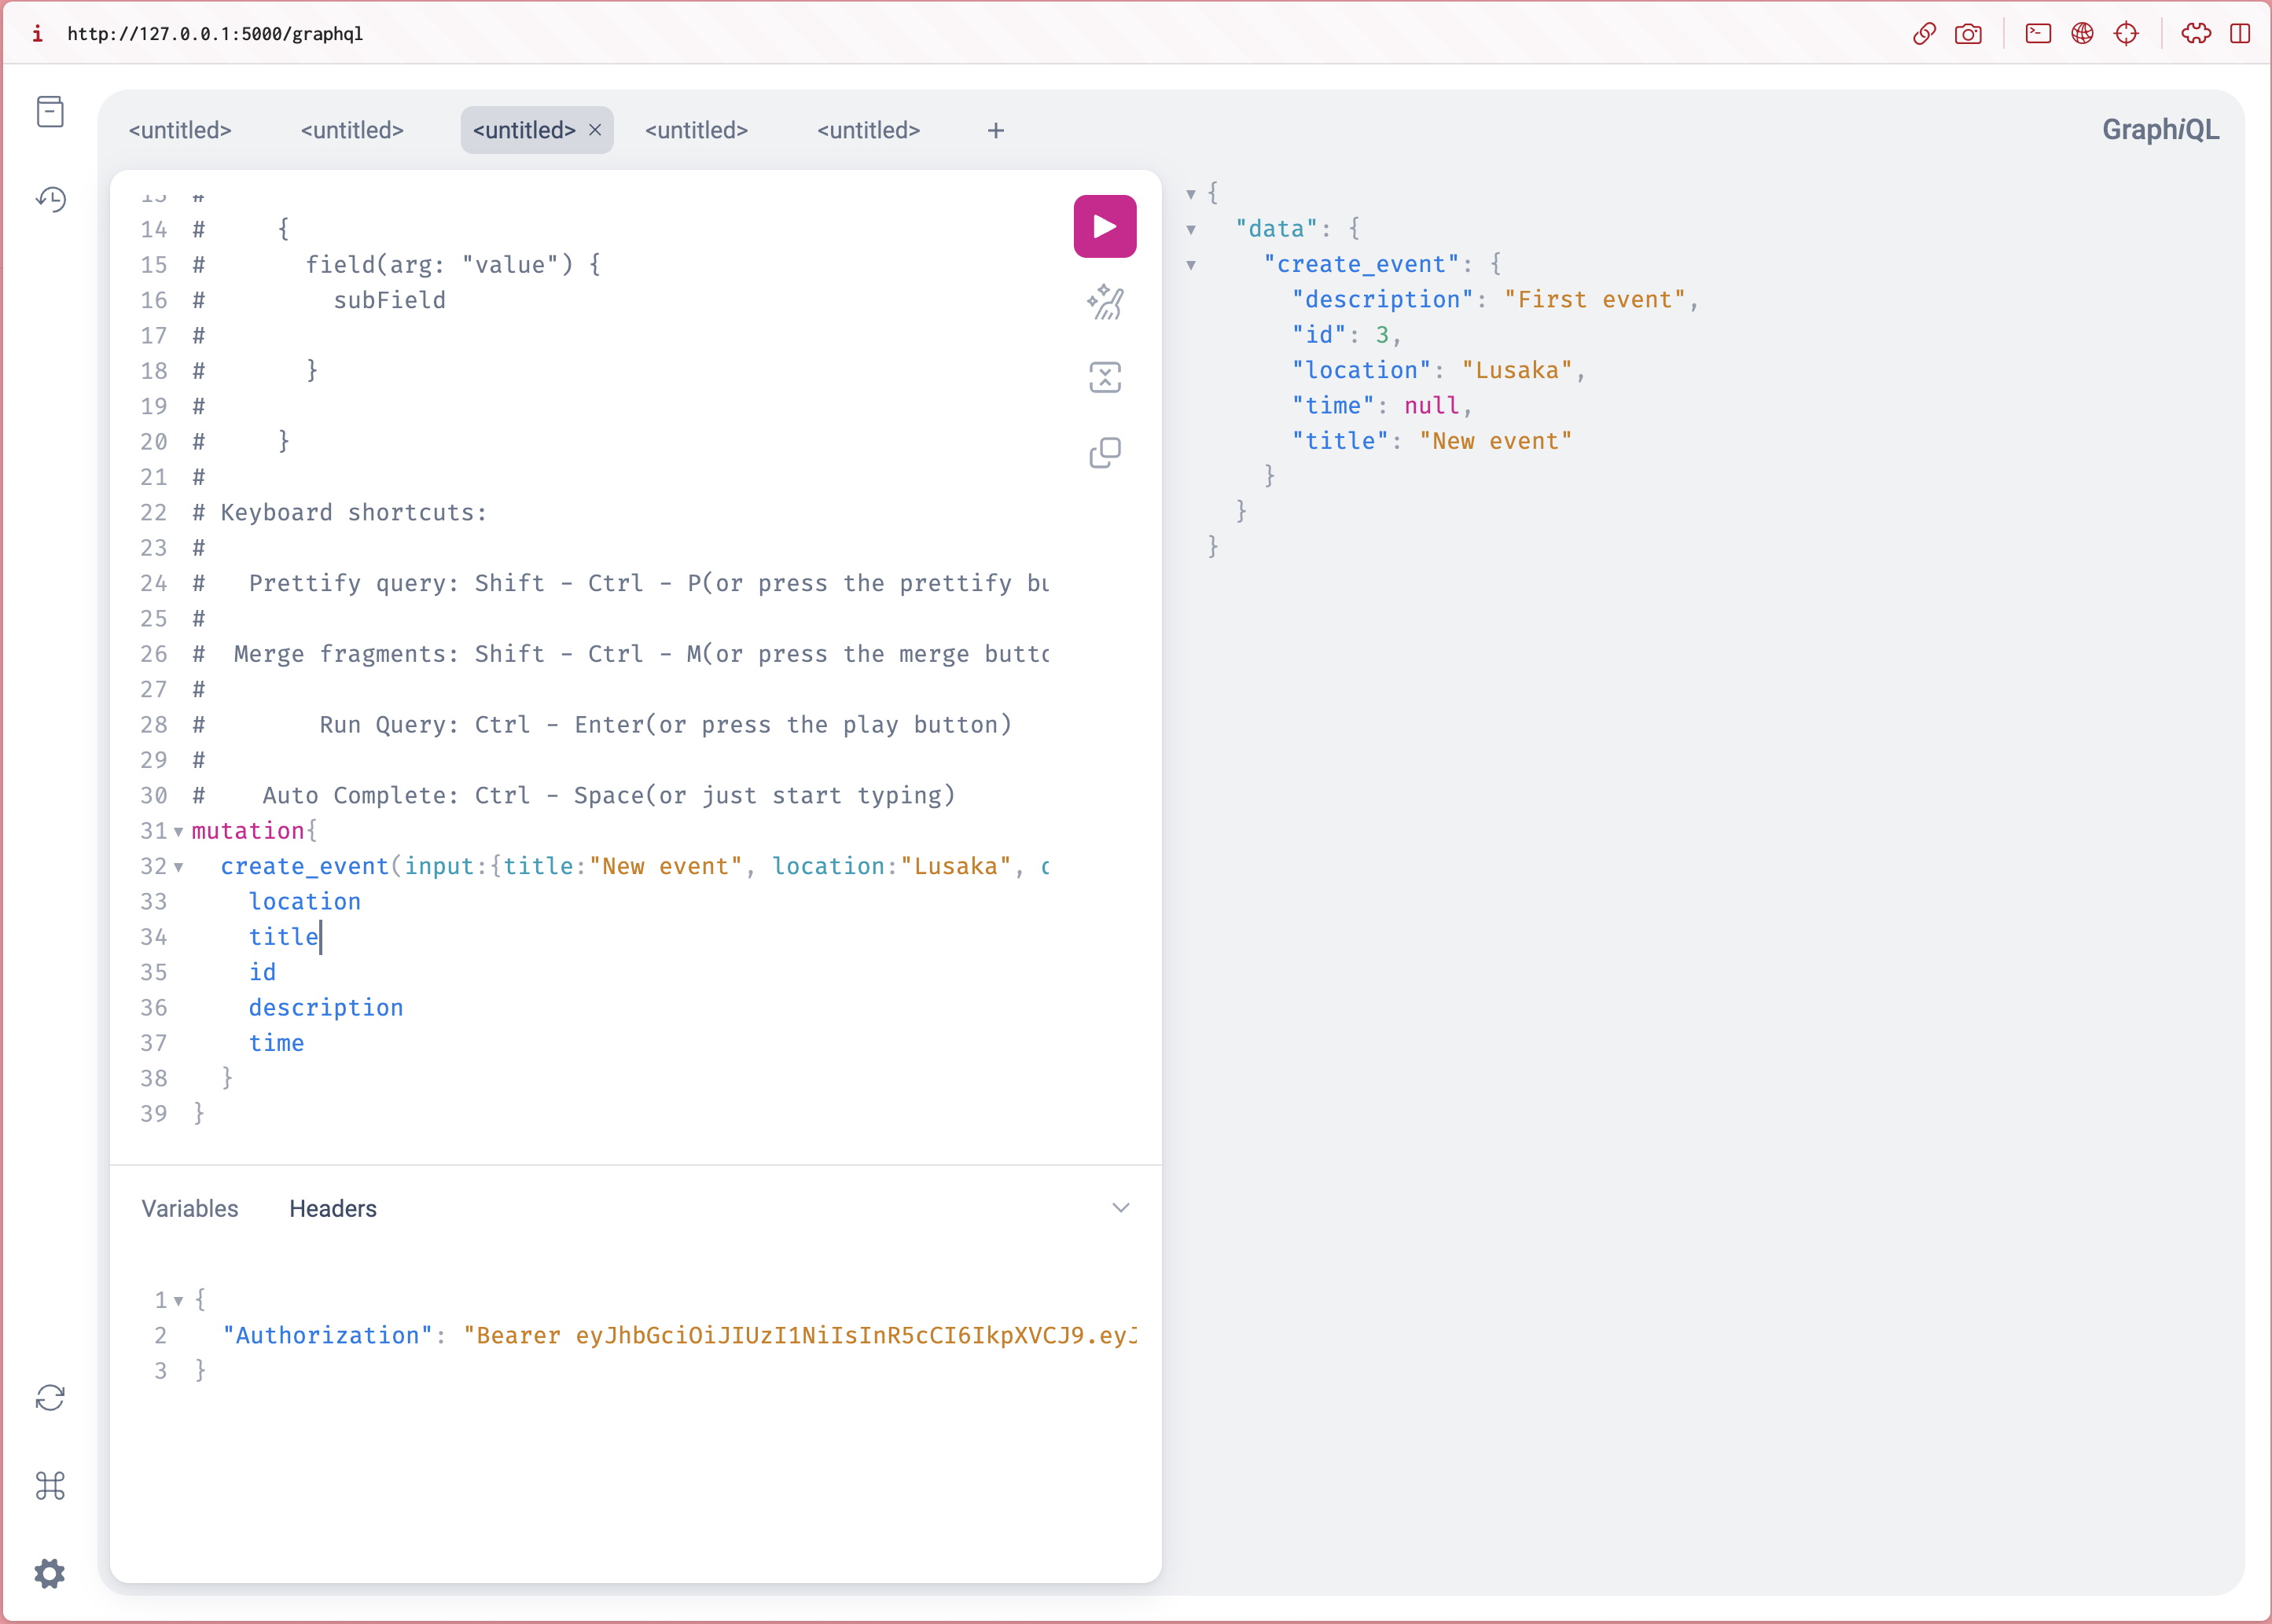Re-fetch GraphQL schema with refresh icon
This screenshot has width=2272, height=1624.
pyautogui.click(x=51, y=1397)
